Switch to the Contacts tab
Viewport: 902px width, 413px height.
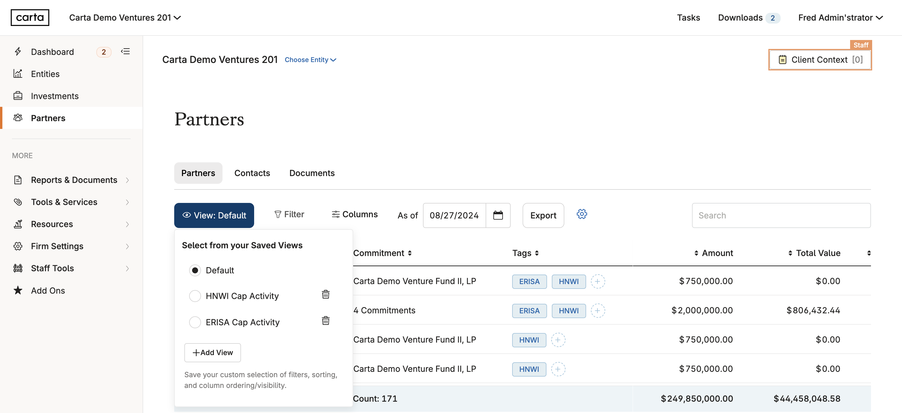pyautogui.click(x=252, y=172)
